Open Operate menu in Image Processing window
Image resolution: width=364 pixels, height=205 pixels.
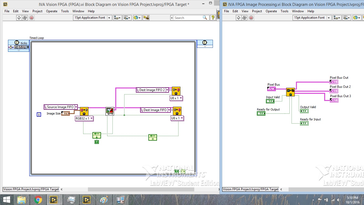(271, 11)
